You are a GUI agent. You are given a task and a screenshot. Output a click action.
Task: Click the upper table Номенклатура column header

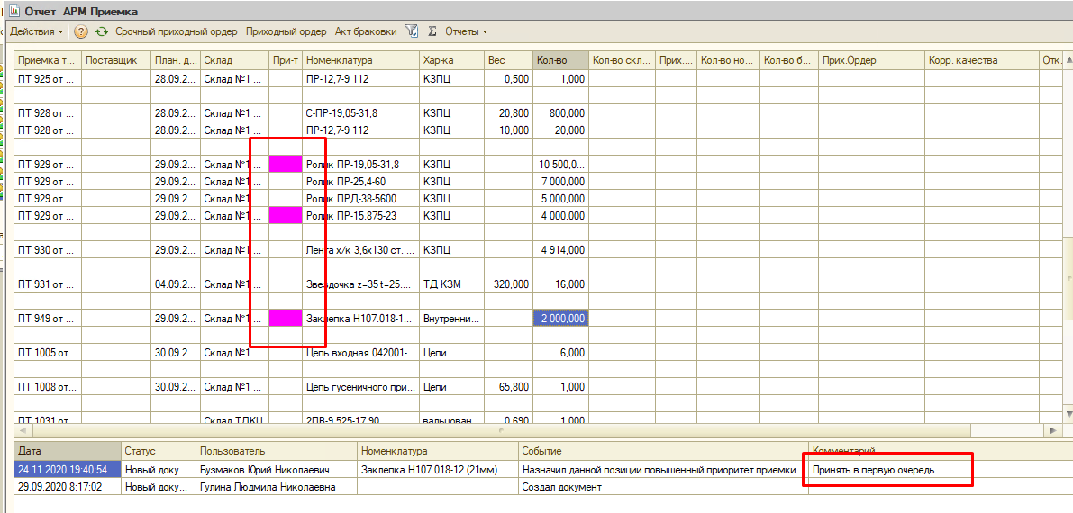pyautogui.click(x=360, y=60)
